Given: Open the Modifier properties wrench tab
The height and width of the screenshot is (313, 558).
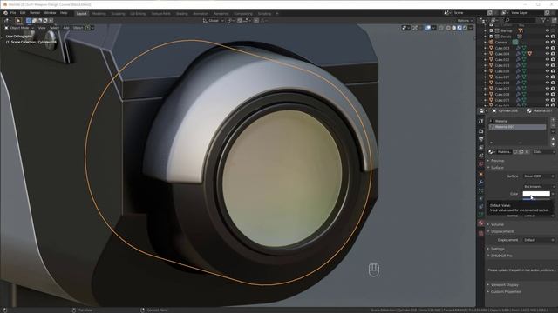Looking at the screenshot, I should 480,183.
